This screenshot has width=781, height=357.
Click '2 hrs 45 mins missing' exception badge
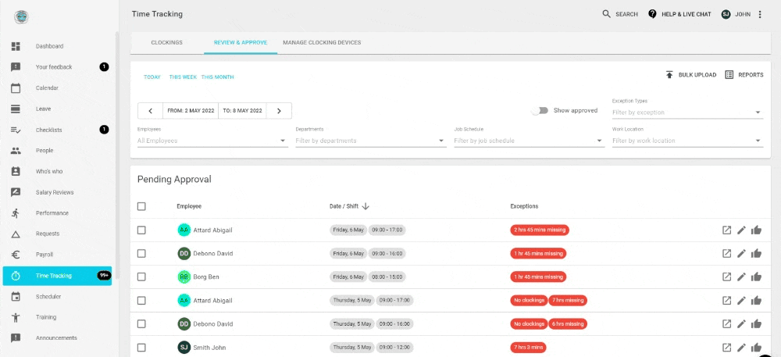coord(540,230)
